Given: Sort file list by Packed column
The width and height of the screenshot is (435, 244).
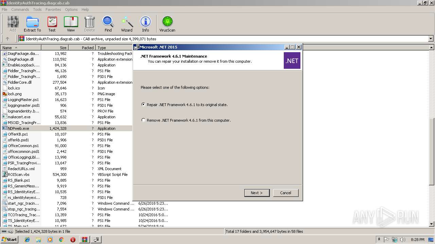Looking at the screenshot, I should tap(82, 48).
